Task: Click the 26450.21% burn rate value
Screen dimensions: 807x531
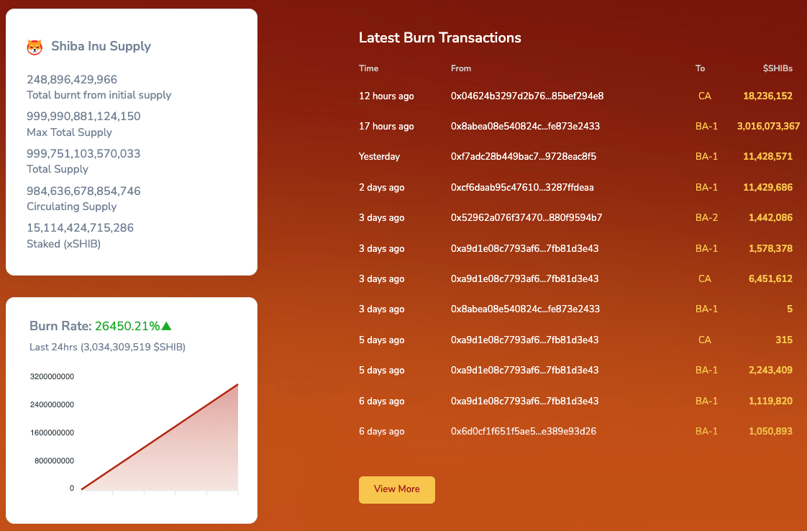Action: pyautogui.click(x=127, y=326)
